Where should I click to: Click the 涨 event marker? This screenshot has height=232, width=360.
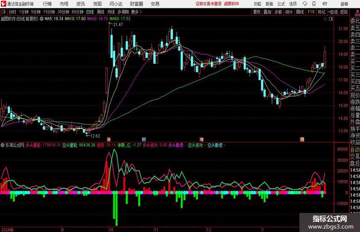tap(109, 139)
